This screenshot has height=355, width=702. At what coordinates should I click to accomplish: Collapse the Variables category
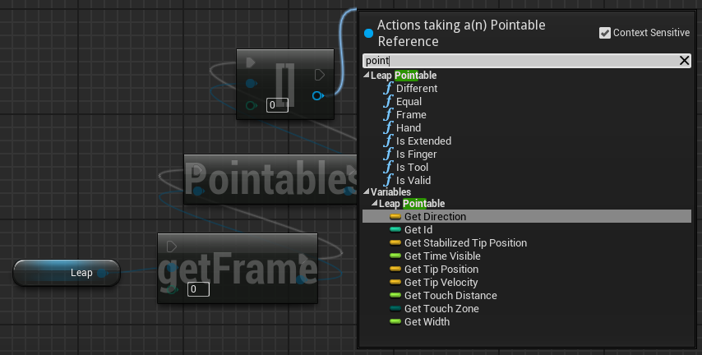click(x=367, y=191)
